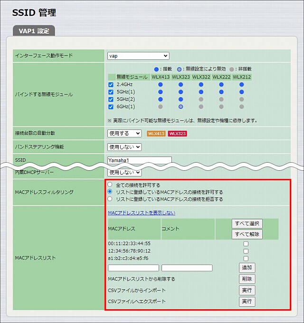Click the blue 搭載 legend dot
Image resolution: width=304 pixels, height=323 pixels.
156,69
